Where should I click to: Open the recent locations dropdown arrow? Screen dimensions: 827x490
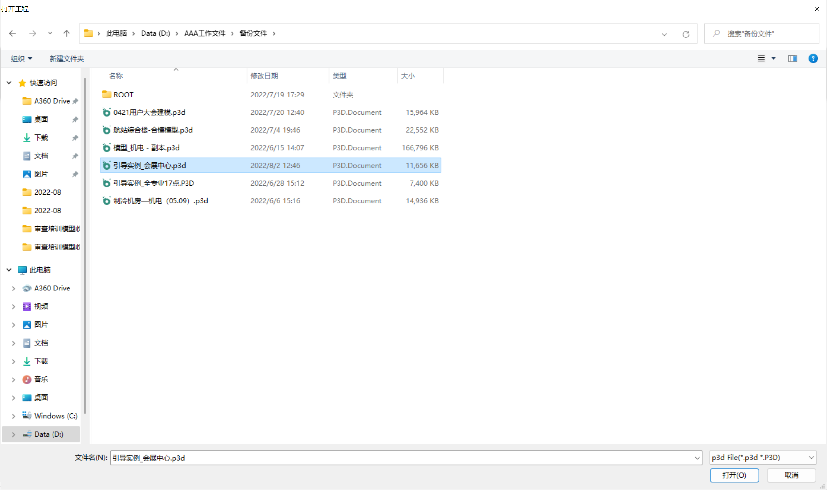tap(50, 33)
